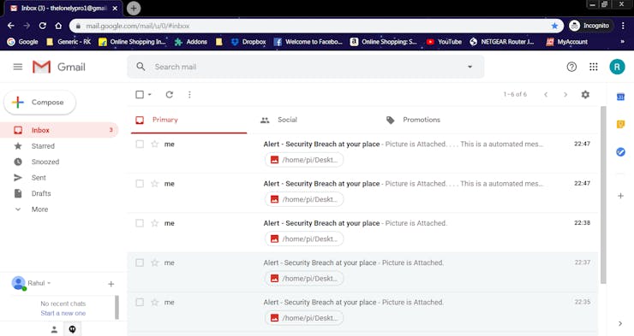The height and width of the screenshot is (336, 634).
Task: Switch to the Primary tab
Action: pyautogui.click(x=188, y=120)
